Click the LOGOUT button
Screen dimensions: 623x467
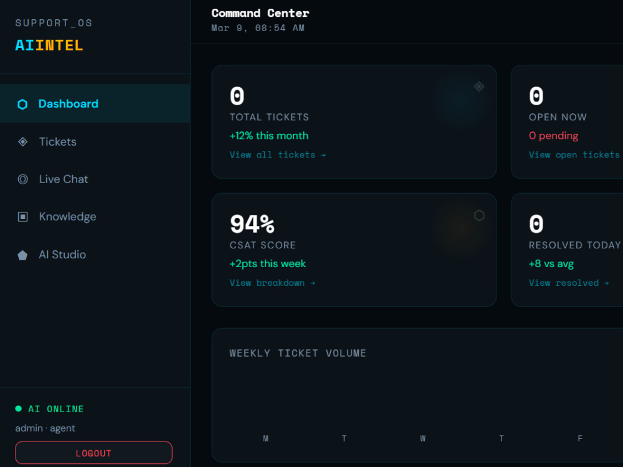coord(94,453)
